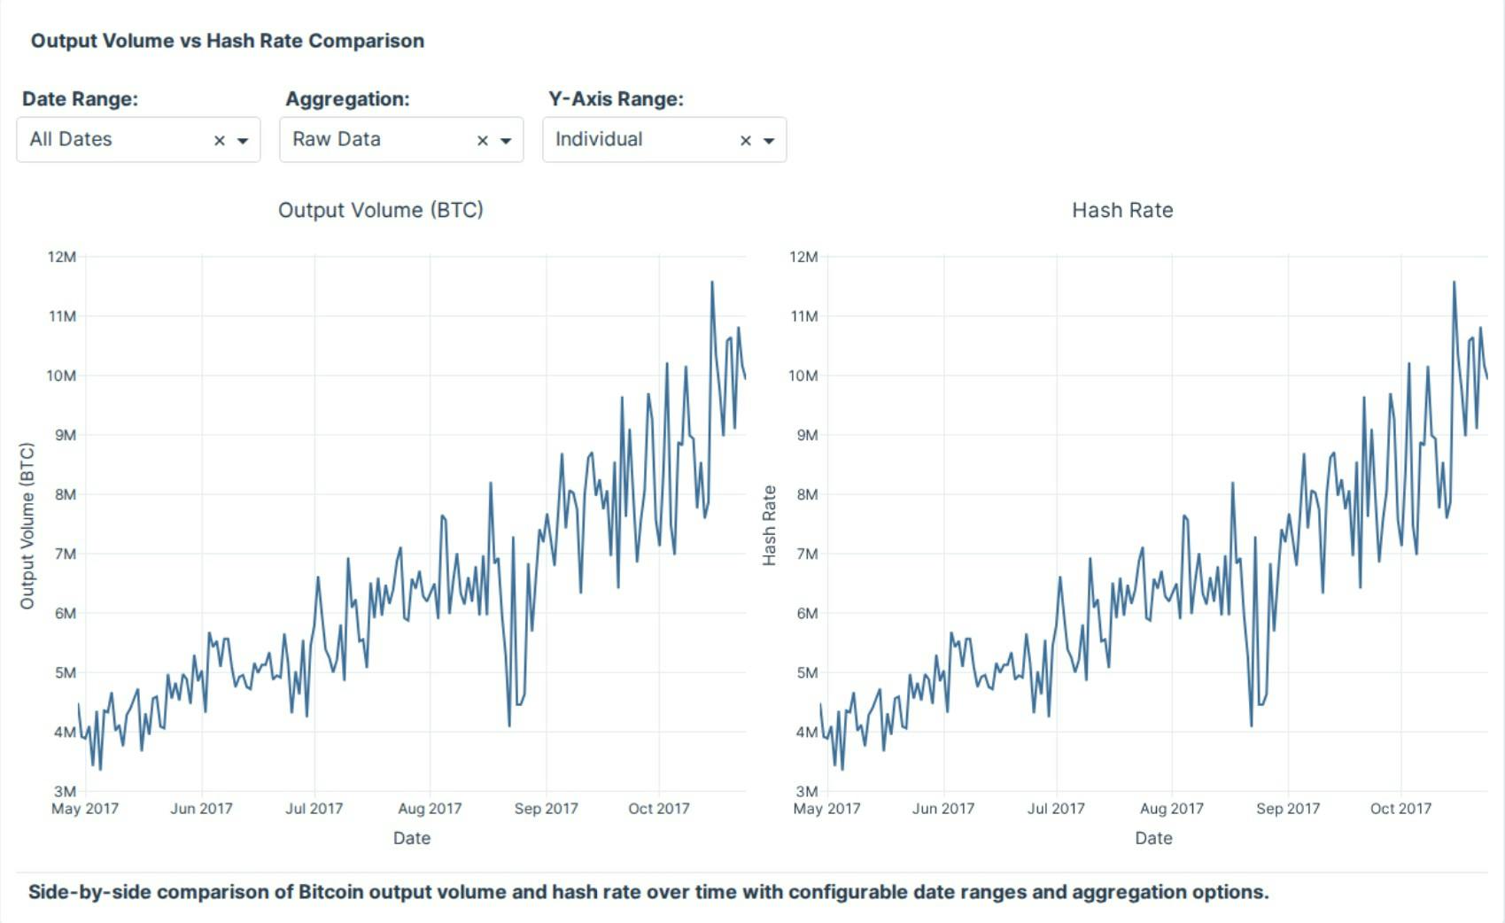Open the 'Raw Data' aggregation selector
1505x923 pixels.
coord(372,139)
